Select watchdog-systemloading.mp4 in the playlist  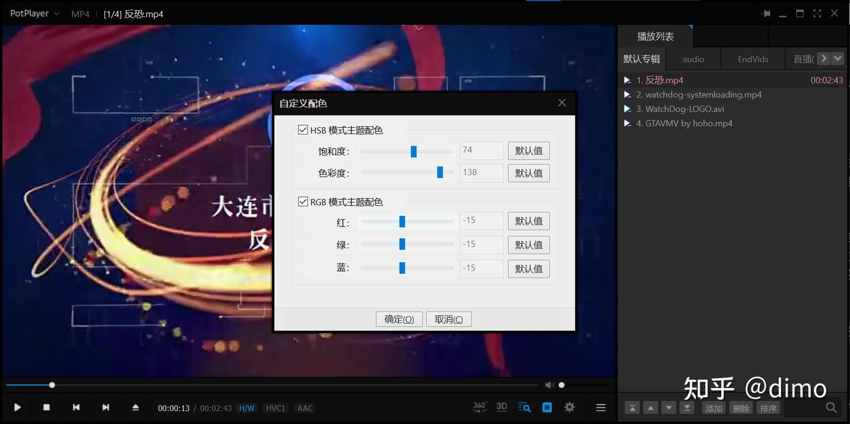coord(699,94)
